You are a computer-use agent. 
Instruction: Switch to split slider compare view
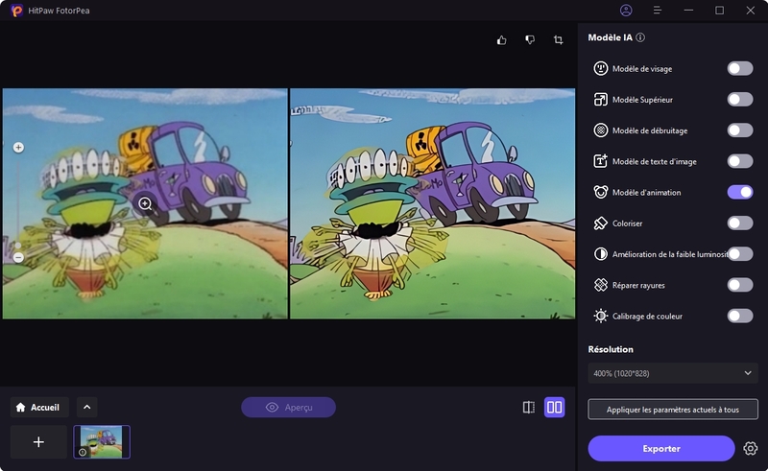(x=529, y=408)
